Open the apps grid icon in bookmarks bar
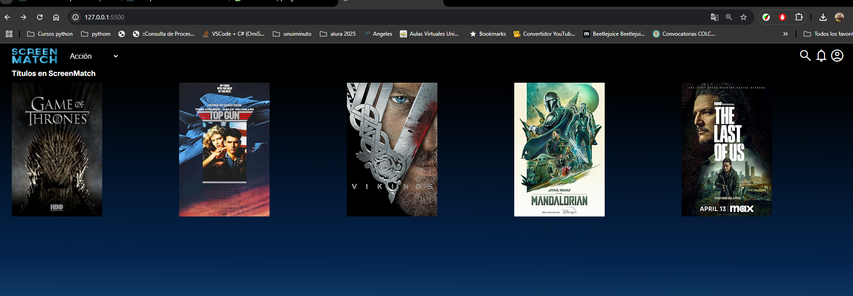The height and width of the screenshot is (296, 853). [x=9, y=34]
